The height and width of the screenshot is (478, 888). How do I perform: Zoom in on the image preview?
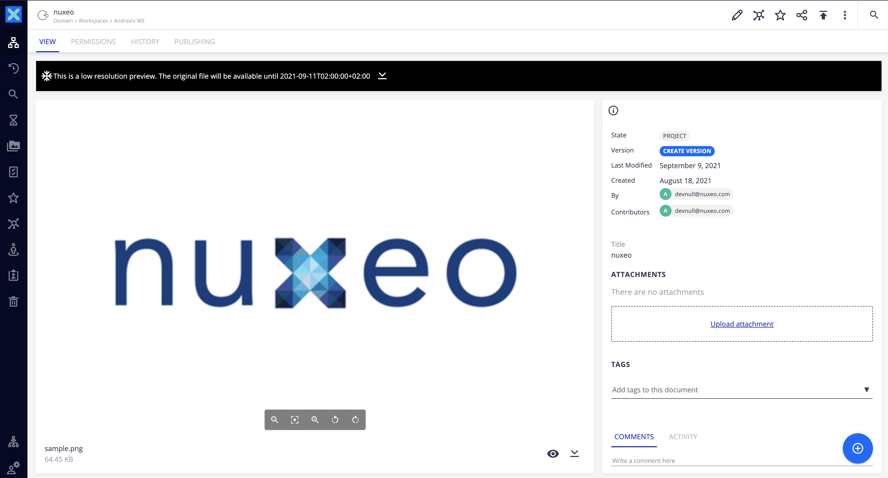315,419
